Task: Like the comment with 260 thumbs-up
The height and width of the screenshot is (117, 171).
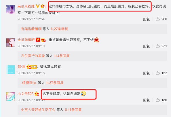Action: [x=157, y=19]
